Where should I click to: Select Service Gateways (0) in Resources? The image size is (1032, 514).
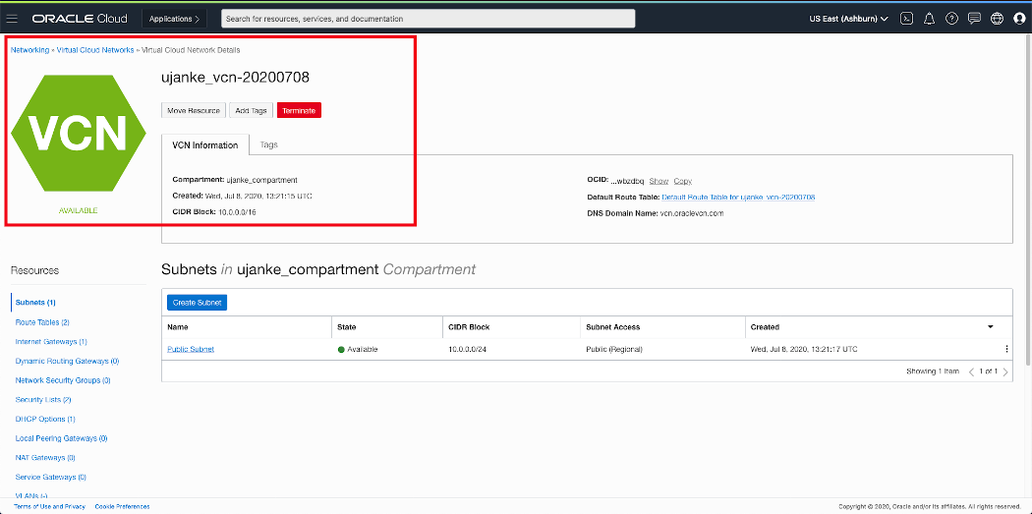[x=51, y=477]
